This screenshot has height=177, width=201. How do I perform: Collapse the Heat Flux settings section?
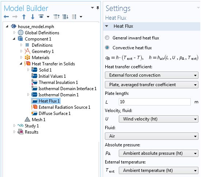click(x=107, y=26)
